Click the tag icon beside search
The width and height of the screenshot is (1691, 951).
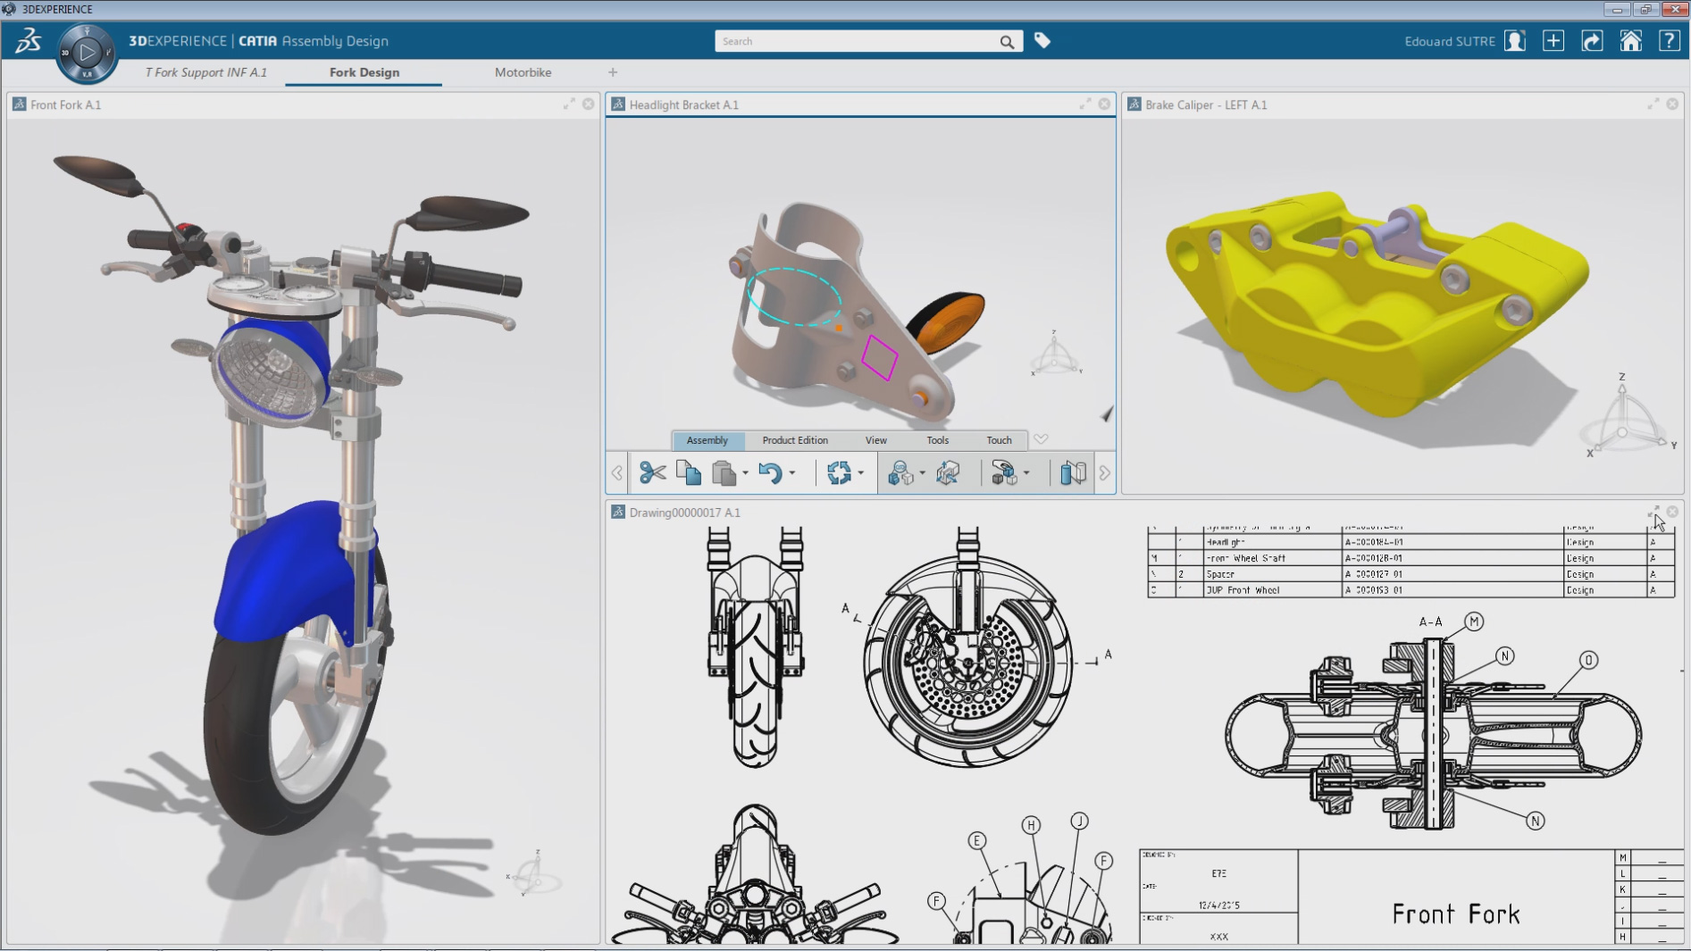tap(1042, 40)
